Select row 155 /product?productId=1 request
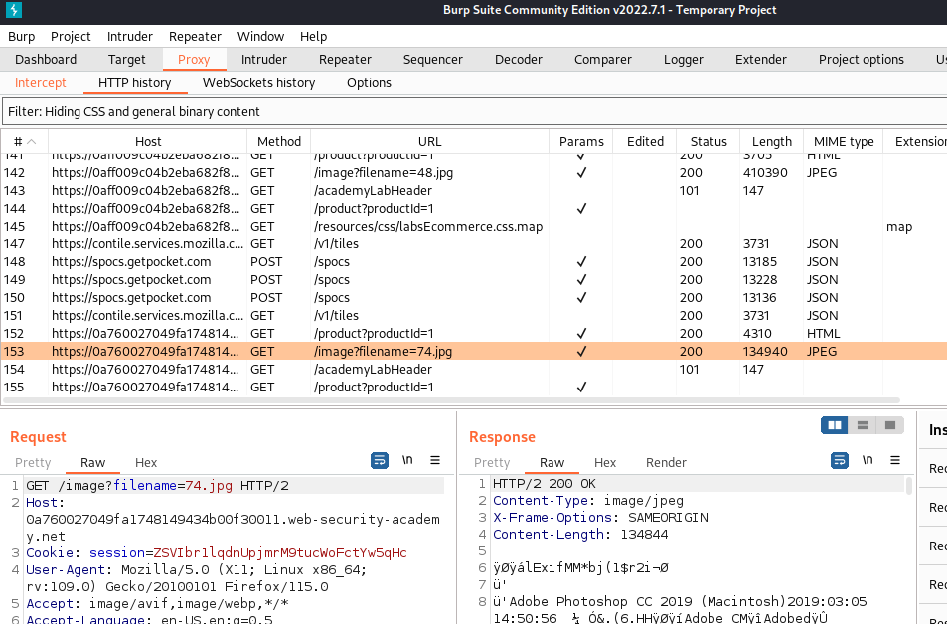Viewport: 947px width, 624px height. (473, 387)
